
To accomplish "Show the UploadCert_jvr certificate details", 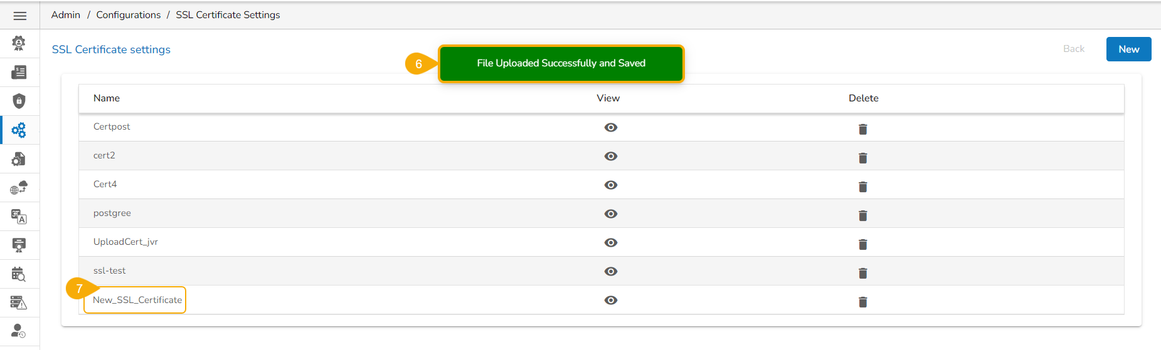I will coord(610,243).
